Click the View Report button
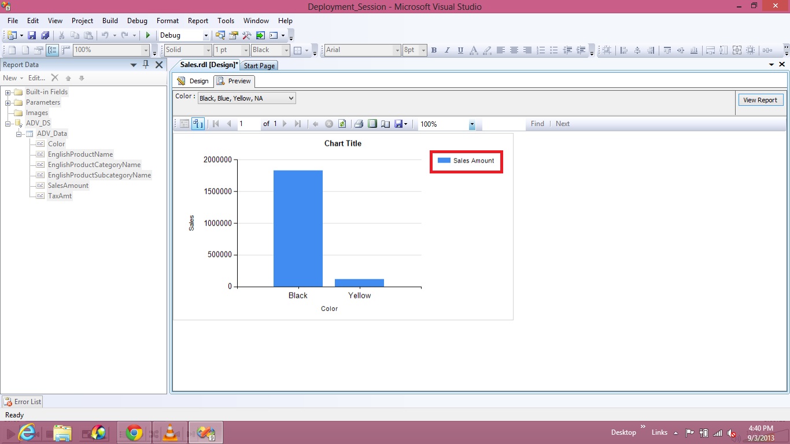This screenshot has width=790, height=444. click(x=760, y=100)
